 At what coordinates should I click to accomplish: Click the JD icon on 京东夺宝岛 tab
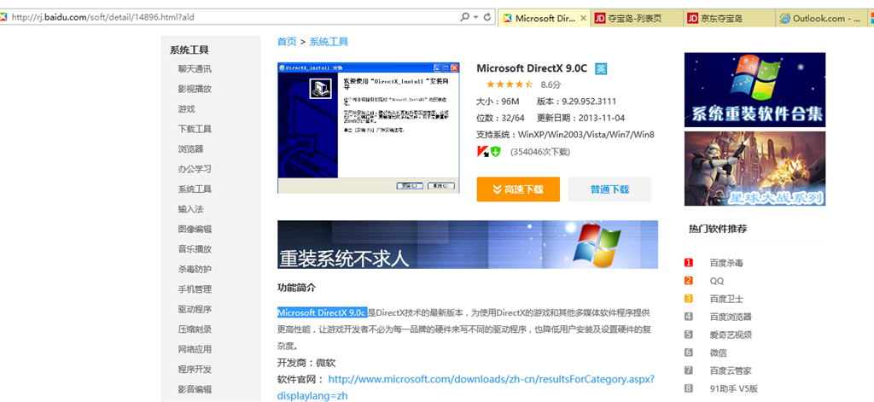(693, 19)
